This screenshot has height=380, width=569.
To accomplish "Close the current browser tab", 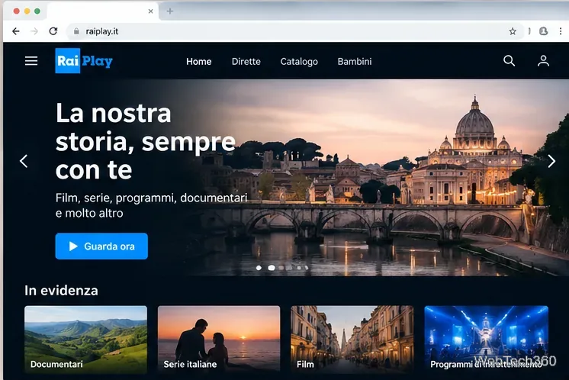I will point(150,11).
